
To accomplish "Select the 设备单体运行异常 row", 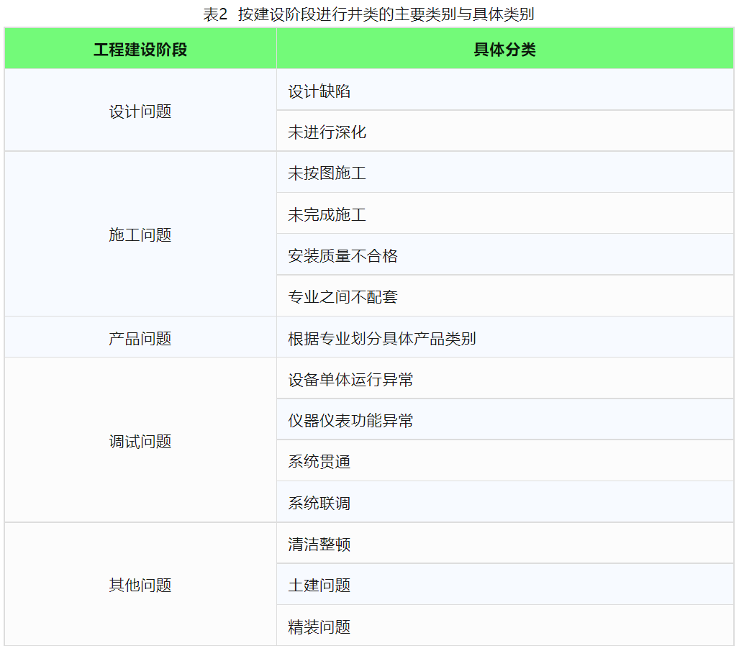I will coord(351,380).
